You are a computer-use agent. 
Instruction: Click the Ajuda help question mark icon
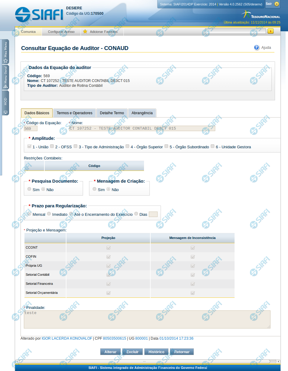(257, 48)
